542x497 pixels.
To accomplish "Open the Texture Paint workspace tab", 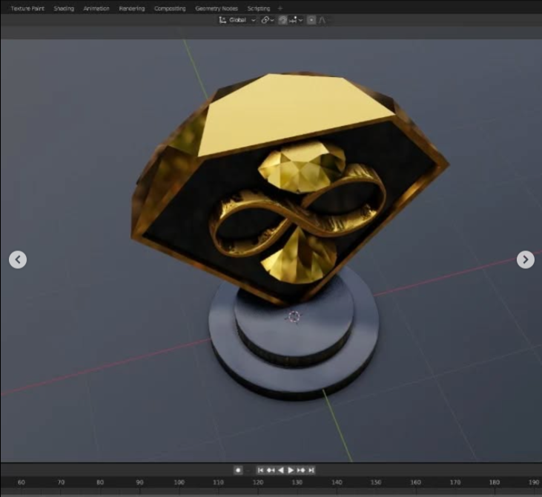I will pyautogui.click(x=27, y=9).
